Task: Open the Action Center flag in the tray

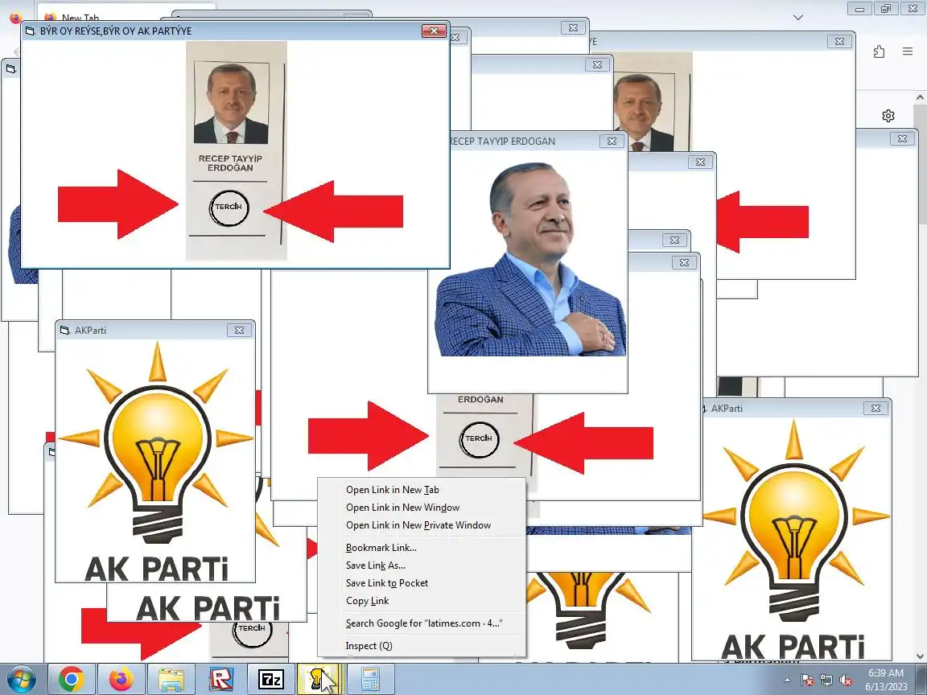Action: pyautogui.click(x=807, y=681)
